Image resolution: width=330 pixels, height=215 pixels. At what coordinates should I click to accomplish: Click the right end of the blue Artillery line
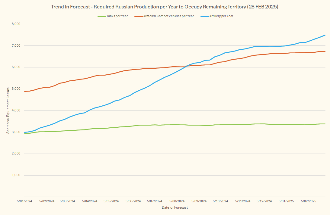325,35
